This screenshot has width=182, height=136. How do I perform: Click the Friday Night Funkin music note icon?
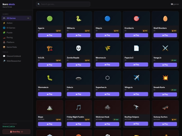click(79, 107)
